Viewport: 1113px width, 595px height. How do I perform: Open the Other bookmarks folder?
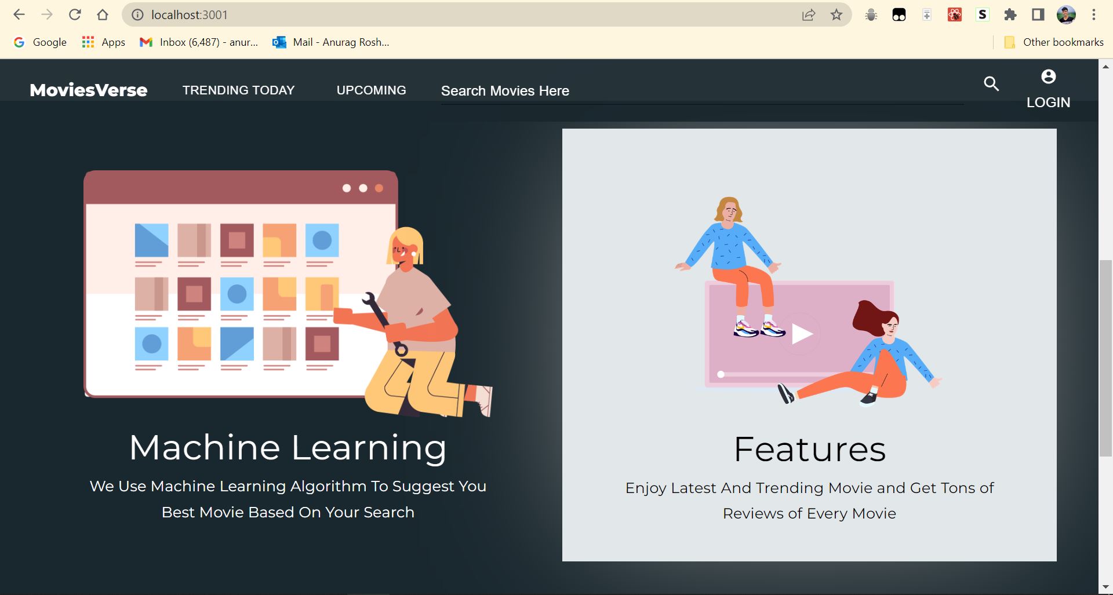(1054, 42)
